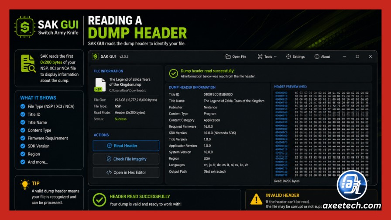Click the Output Path value (Not extracted)
Screen dimensions: 391x220
[x=214, y=171]
